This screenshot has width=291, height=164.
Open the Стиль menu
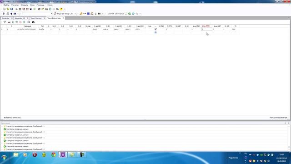50,5
